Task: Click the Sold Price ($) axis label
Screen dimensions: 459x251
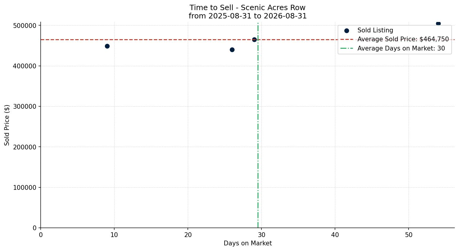Action: click(x=7, y=125)
